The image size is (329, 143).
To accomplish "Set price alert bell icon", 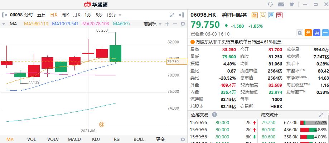I will click(300, 33).
